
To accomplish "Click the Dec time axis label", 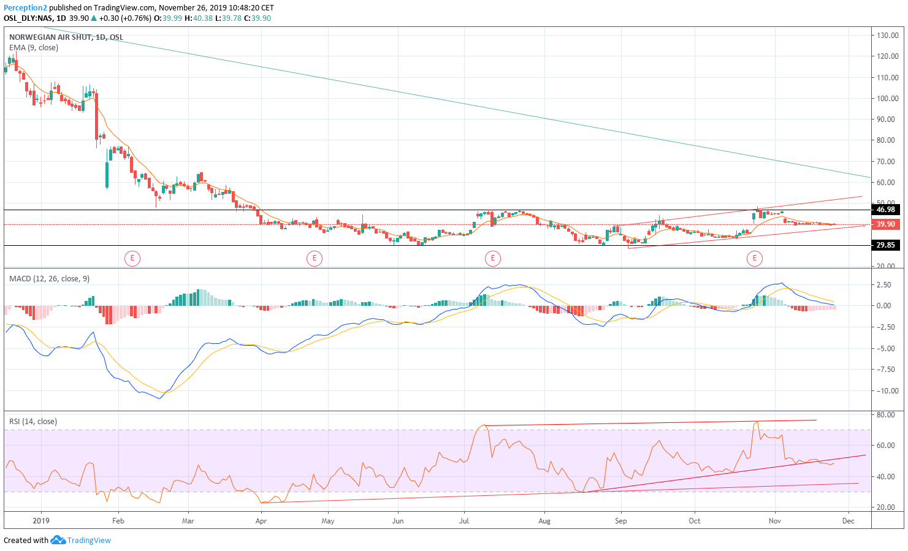I will [849, 521].
